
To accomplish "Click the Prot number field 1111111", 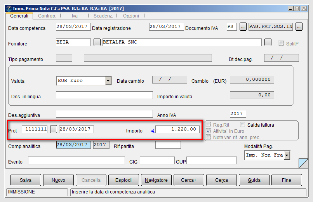I will pyautogui.click(x=35, y=129).
